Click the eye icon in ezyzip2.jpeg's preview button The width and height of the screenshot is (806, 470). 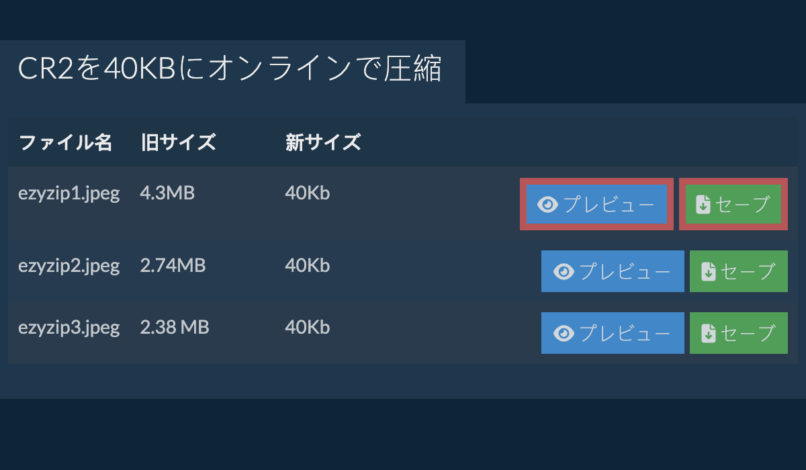coord(564,271)
